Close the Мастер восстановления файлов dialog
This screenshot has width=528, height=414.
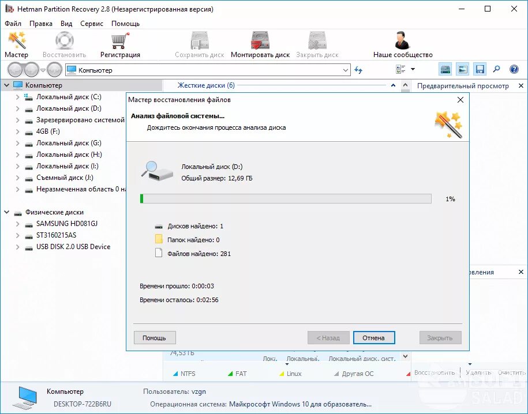[460, 100]
